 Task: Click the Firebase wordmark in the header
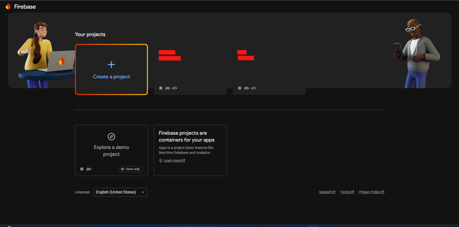click(x=25, y=7)
